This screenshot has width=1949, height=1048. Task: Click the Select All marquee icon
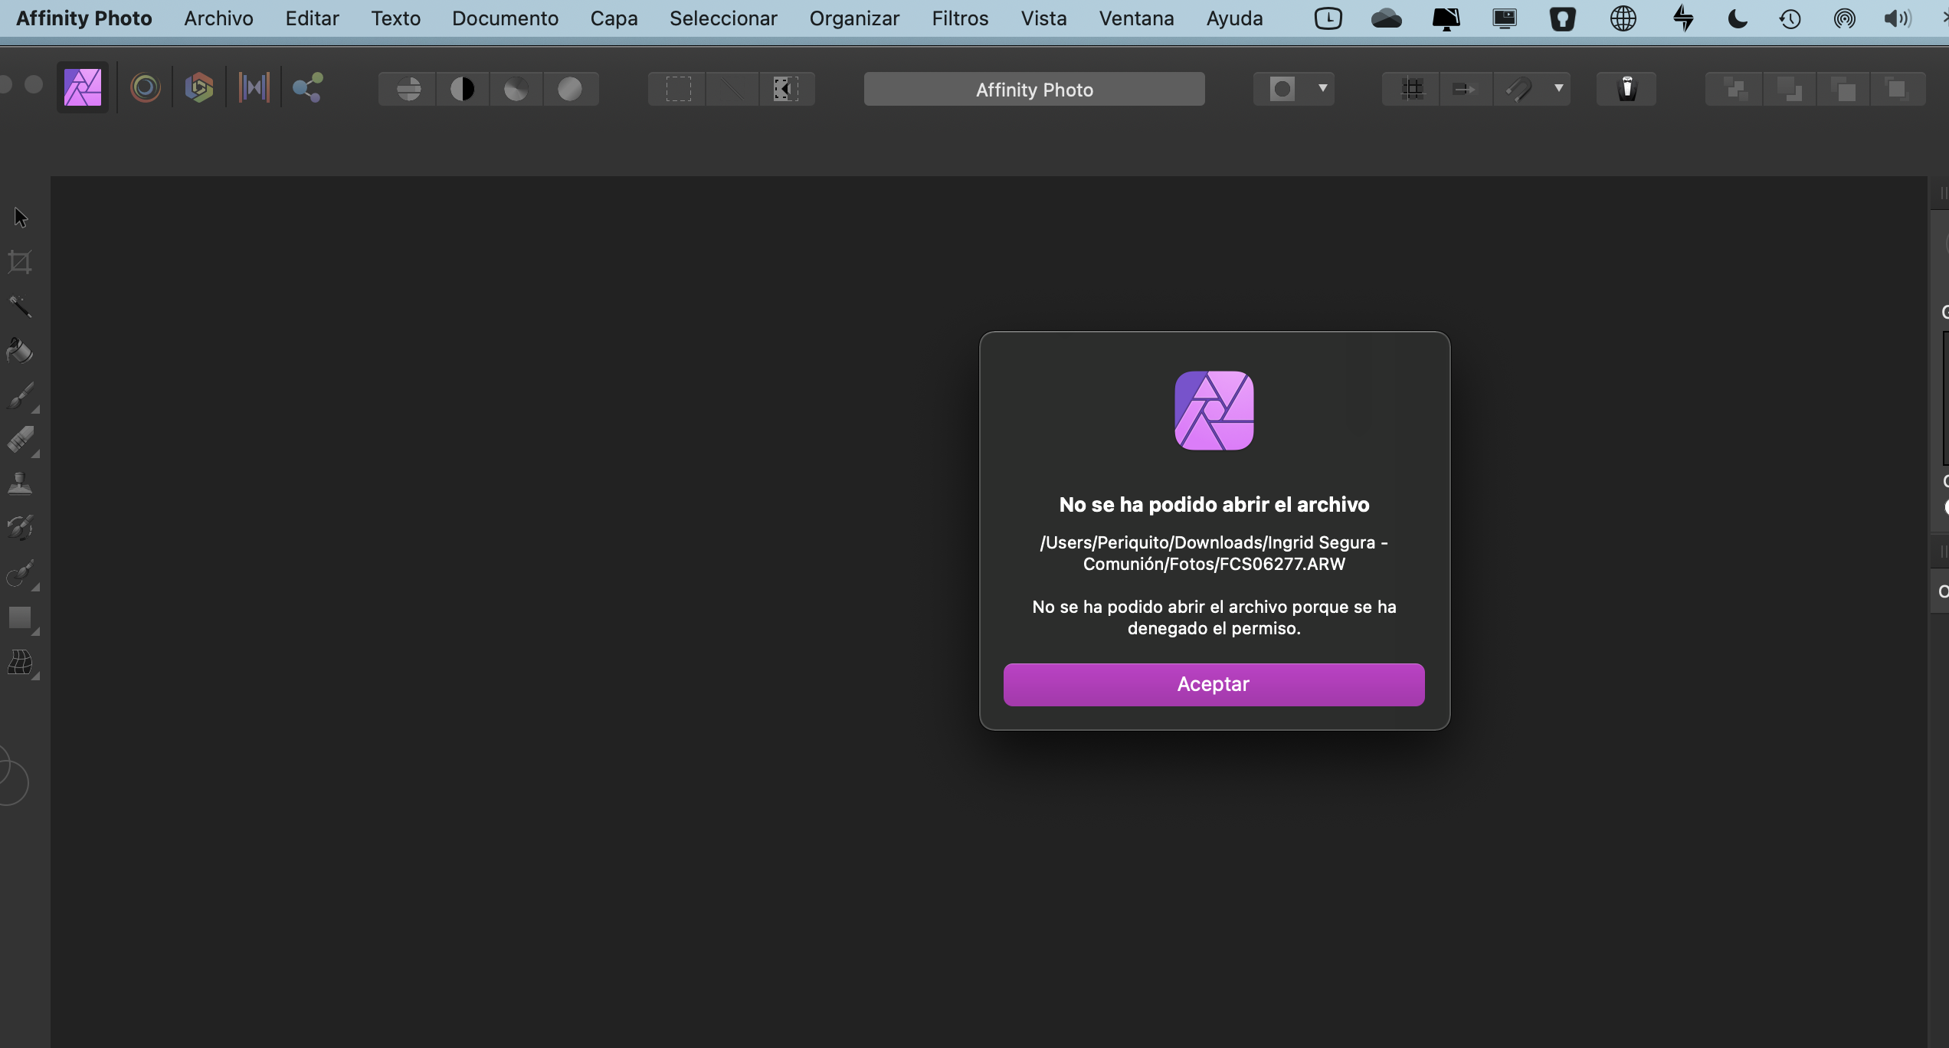[678, 89]
